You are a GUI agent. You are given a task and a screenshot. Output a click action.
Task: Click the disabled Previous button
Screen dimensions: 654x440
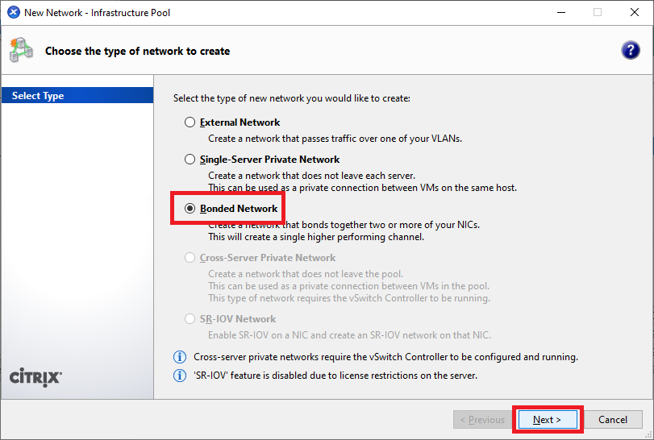pyautogui.click(x=482, y=420)
